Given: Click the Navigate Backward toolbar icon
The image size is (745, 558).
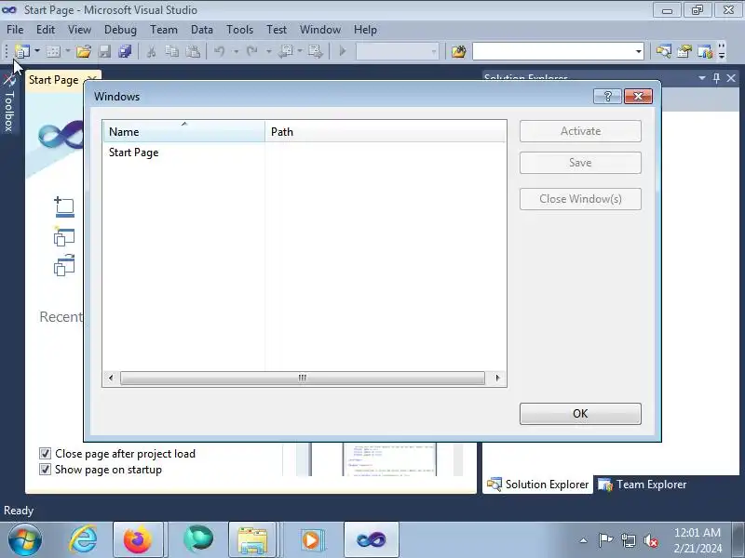Looking at the screenshot, I should (286, 51).
